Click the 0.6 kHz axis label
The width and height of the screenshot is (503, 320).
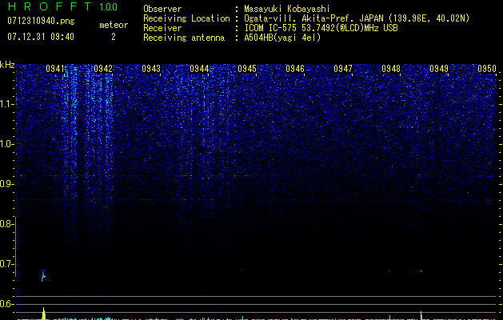click(x=6, y=304)
